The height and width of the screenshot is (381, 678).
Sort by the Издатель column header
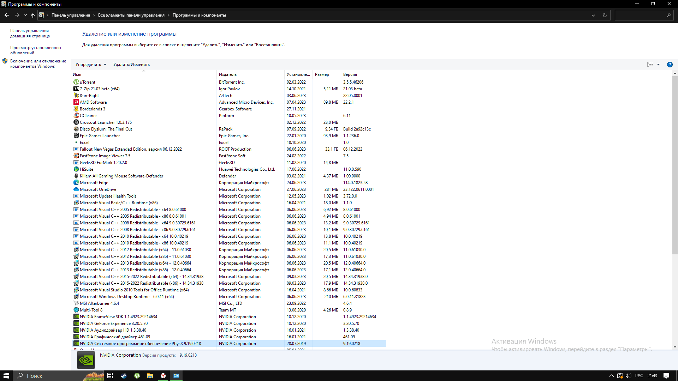point(228,74)
